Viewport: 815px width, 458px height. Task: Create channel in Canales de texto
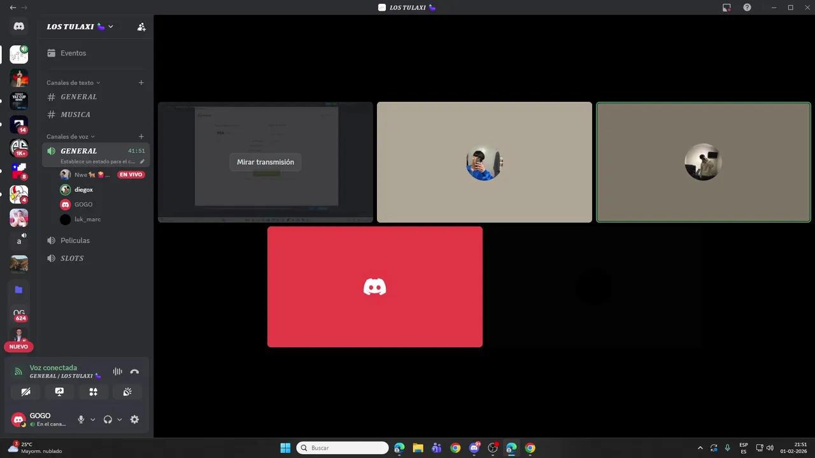pos(141,83)
